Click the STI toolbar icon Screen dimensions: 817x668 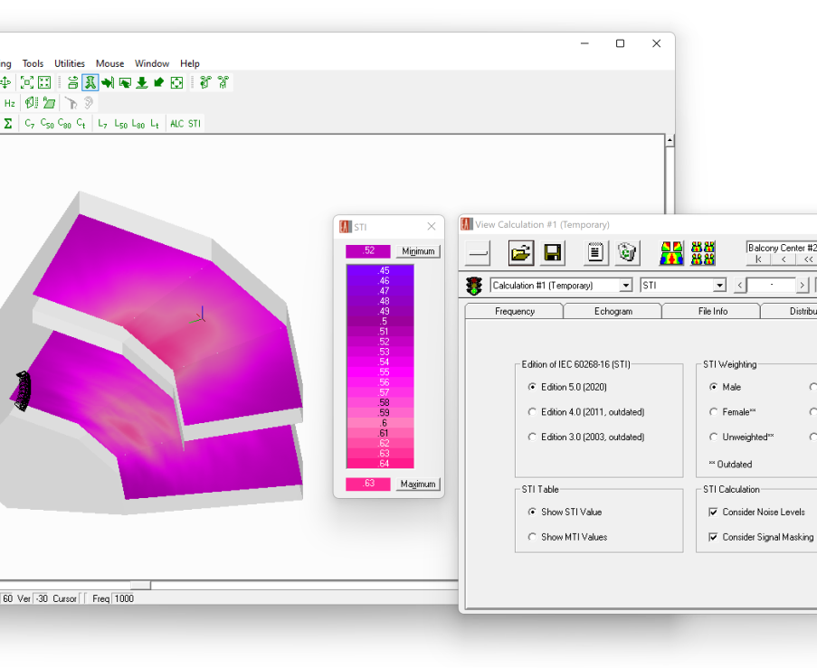tap(195, 124)
